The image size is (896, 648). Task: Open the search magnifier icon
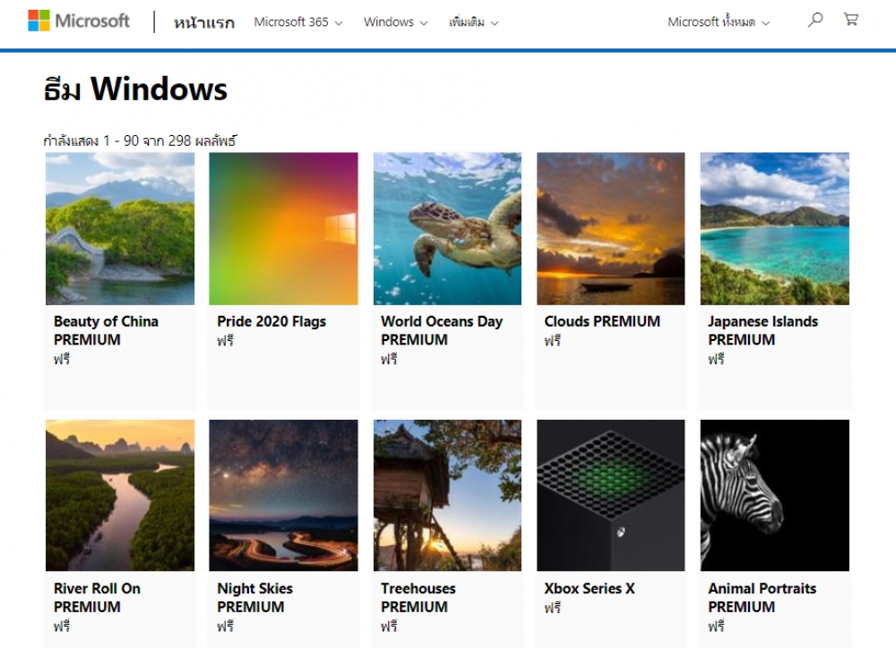pos(814,20)
